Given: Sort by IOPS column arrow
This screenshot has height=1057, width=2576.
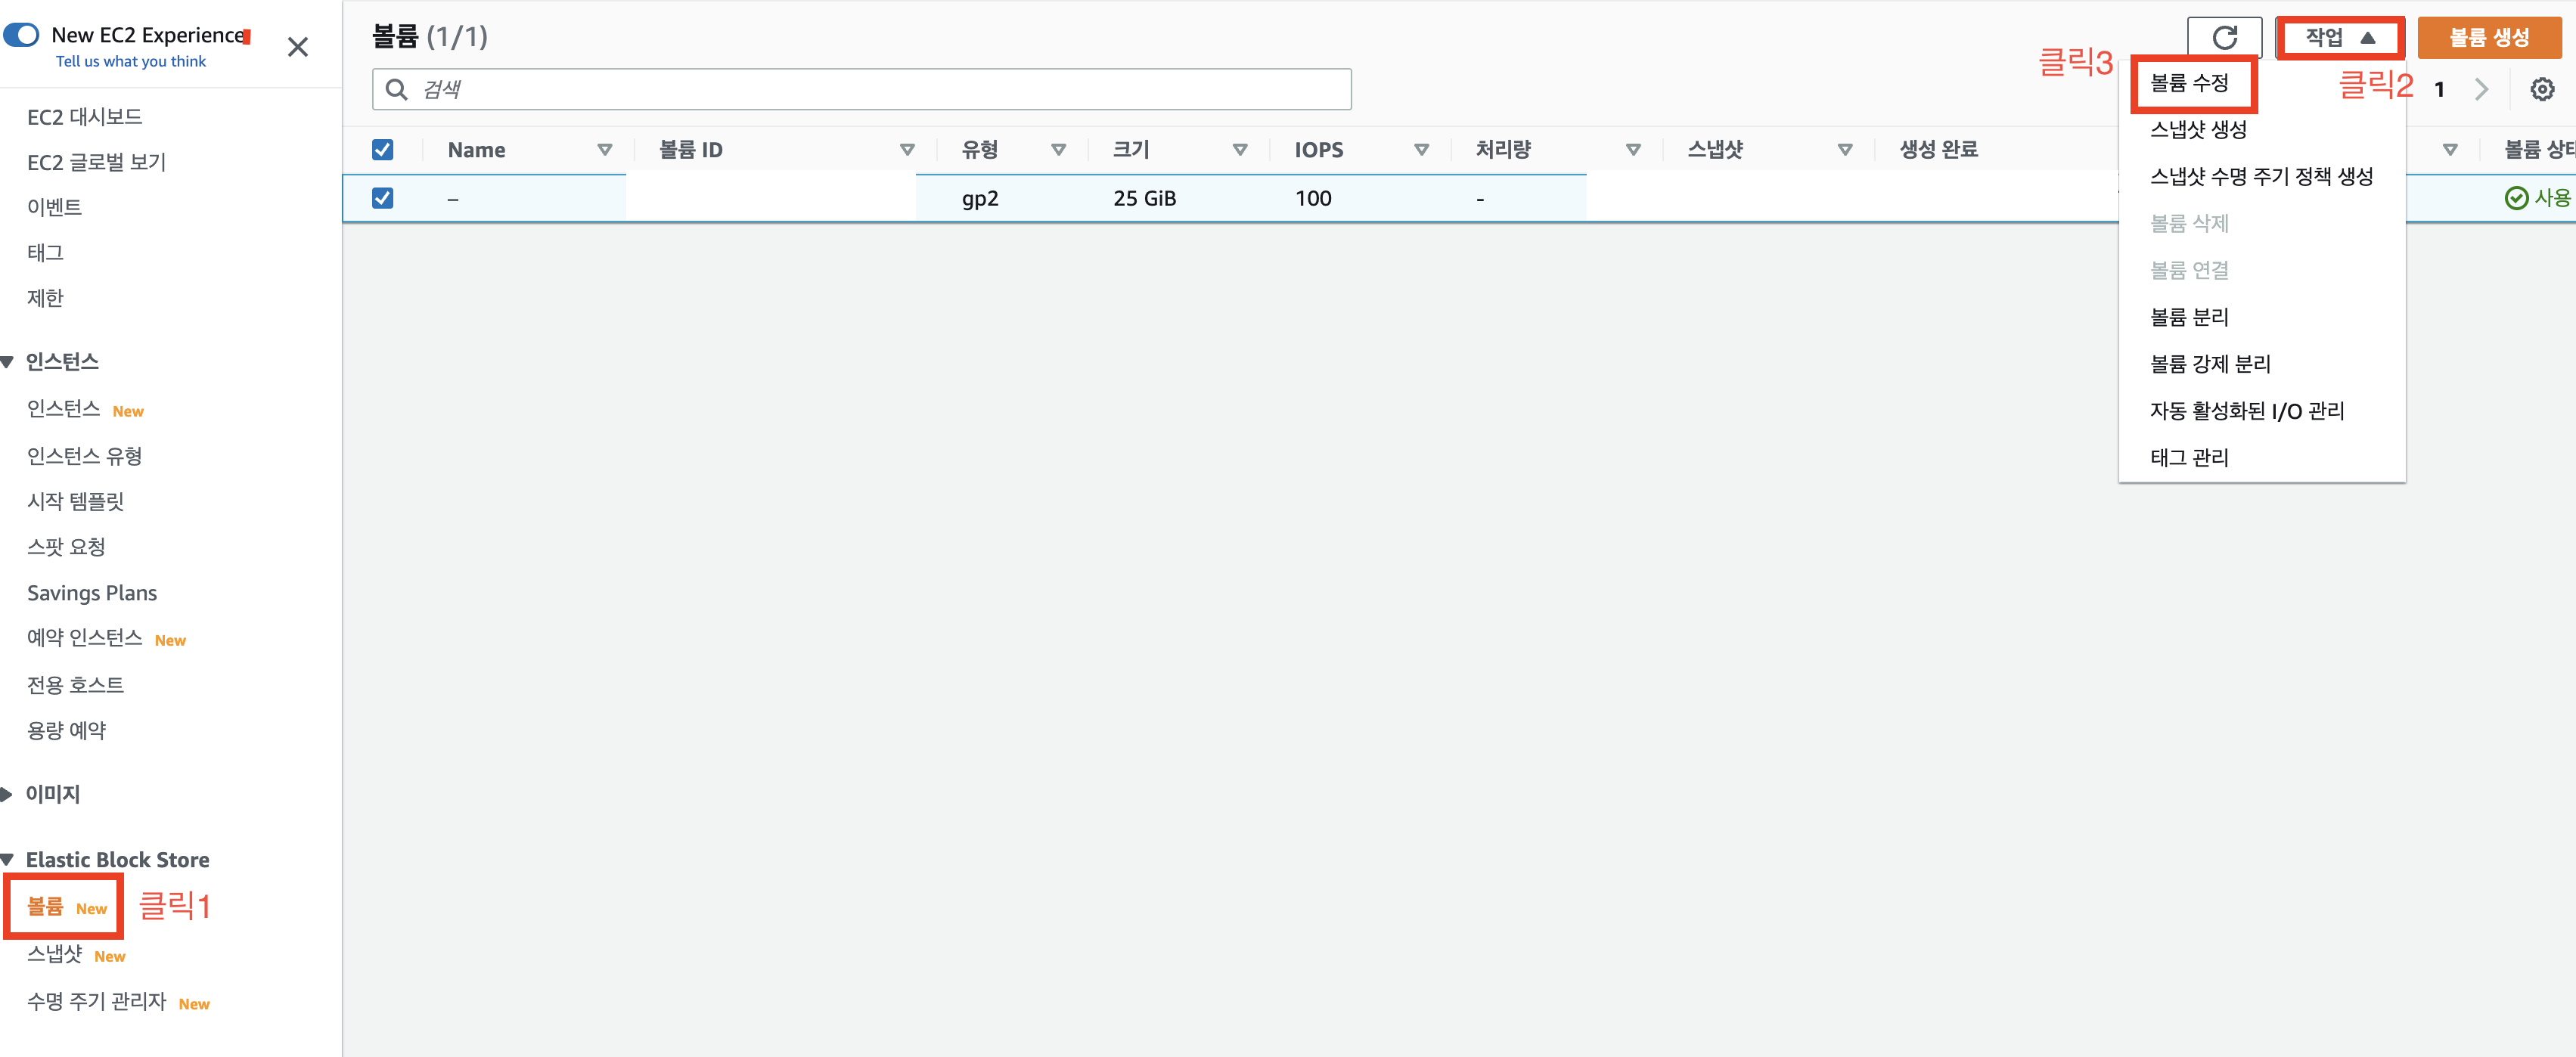Looking at the screenshot, I should coord(1420,150).
